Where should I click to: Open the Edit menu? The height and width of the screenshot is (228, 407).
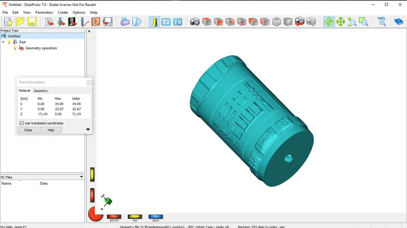(x=15, y=12)
